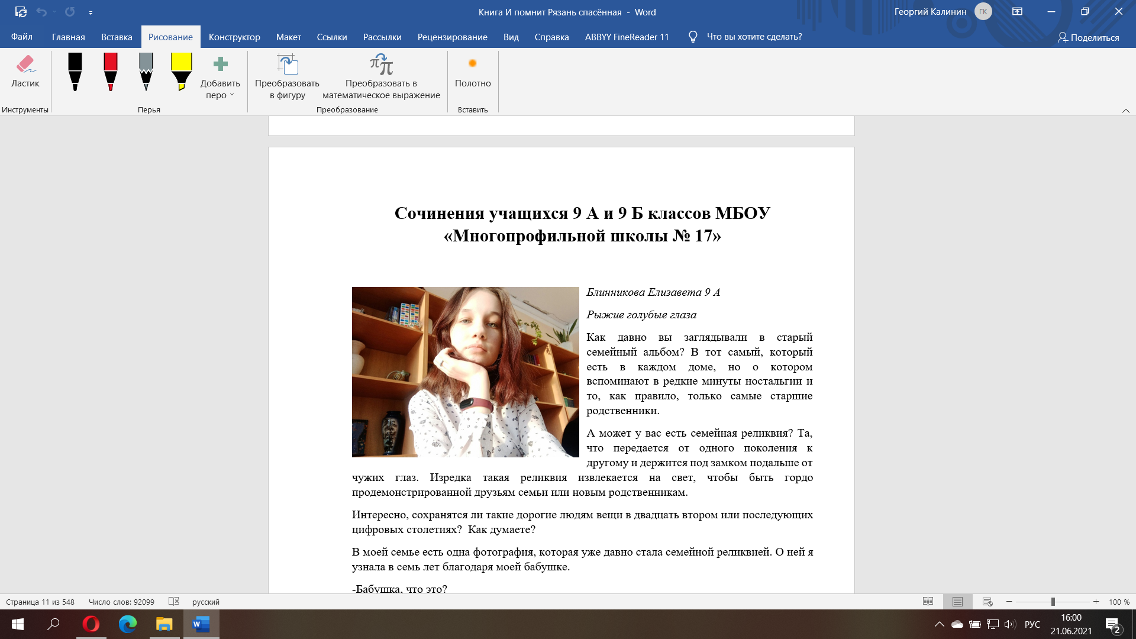
Task: Click the Поделиться button
Action: pyautogui.click(x=1089, y=37)
